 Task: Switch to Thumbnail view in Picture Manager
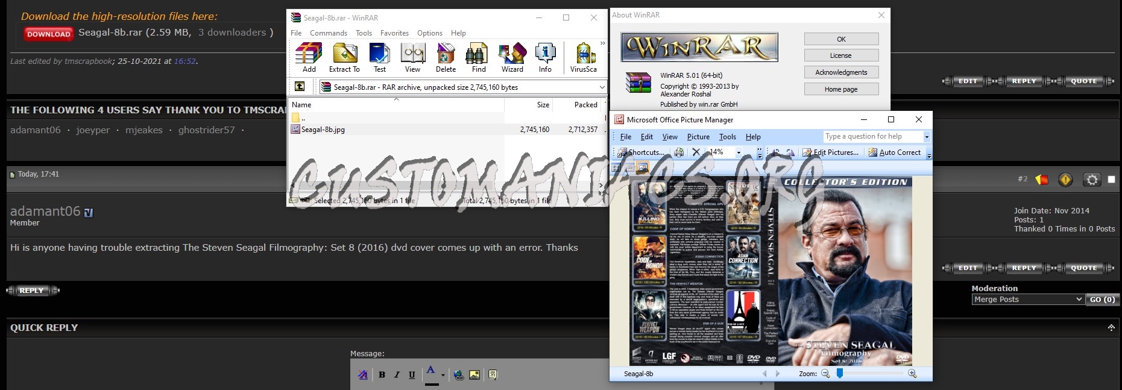coord(616,168)
